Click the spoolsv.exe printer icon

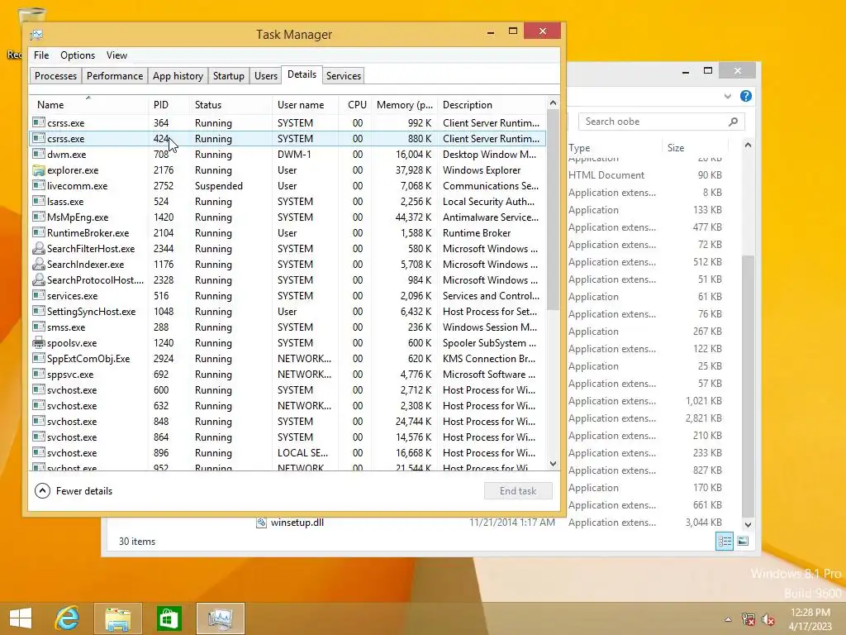(x=39, y=343)
